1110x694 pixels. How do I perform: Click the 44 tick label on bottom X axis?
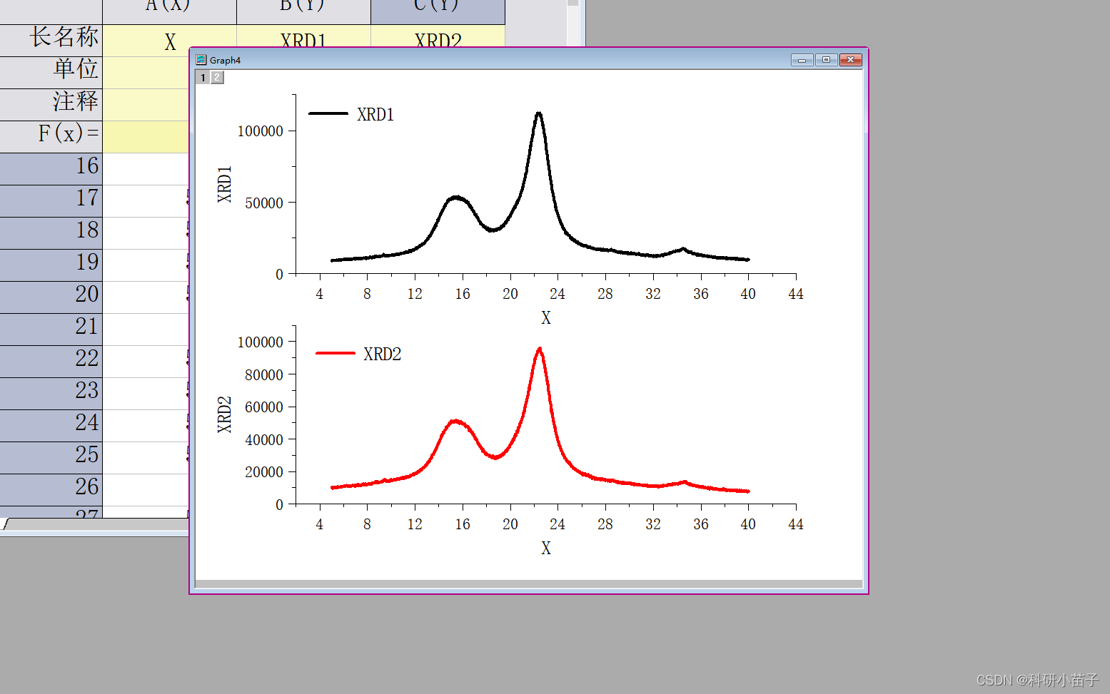point(796,524)
